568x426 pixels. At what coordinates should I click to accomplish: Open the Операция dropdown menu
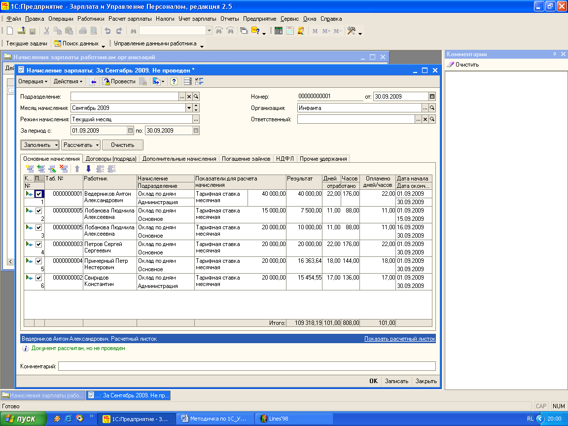[x=33, y=81]
